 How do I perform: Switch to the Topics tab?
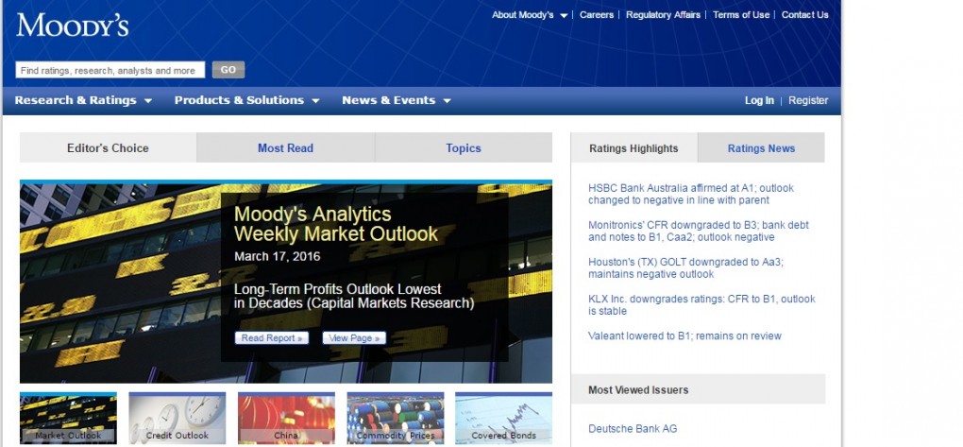pyautogui.click(x=464, y=147)
